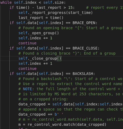Click the b' ' bytes literal

click(59, 114)
